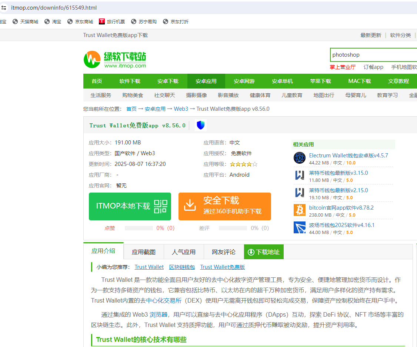Go to 首页 in green navigation bar

point(97,81)
